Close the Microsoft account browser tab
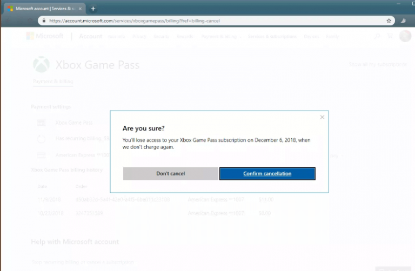The width and height of the screenshot is (415, 271). coord(80,9)
